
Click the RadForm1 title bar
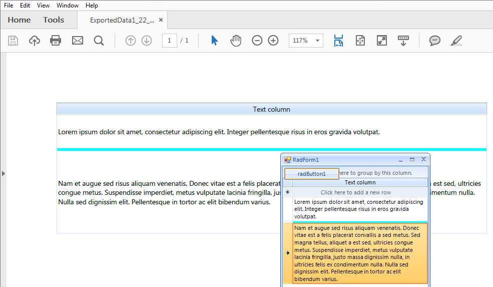pyautogui.click(x=355, y=160)
